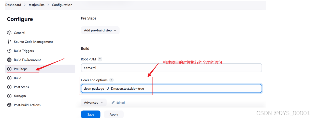Screen dimensions: 311x118
Task: Click the Edited indicator text
Action: (x=120, y=102)
